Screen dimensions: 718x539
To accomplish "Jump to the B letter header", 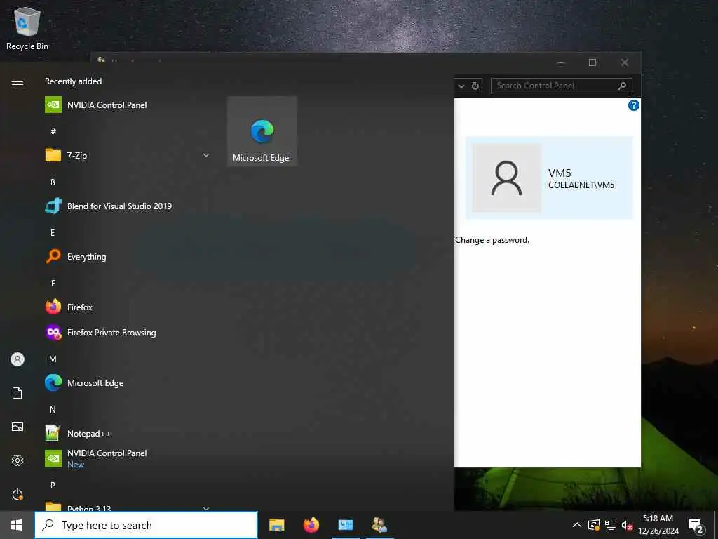I will [53, 182].
